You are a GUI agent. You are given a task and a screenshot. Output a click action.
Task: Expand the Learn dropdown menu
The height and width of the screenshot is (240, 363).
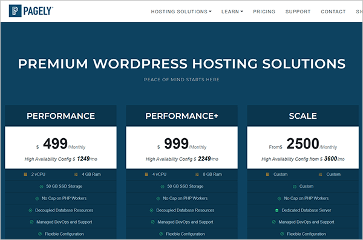tap(232, 12)
